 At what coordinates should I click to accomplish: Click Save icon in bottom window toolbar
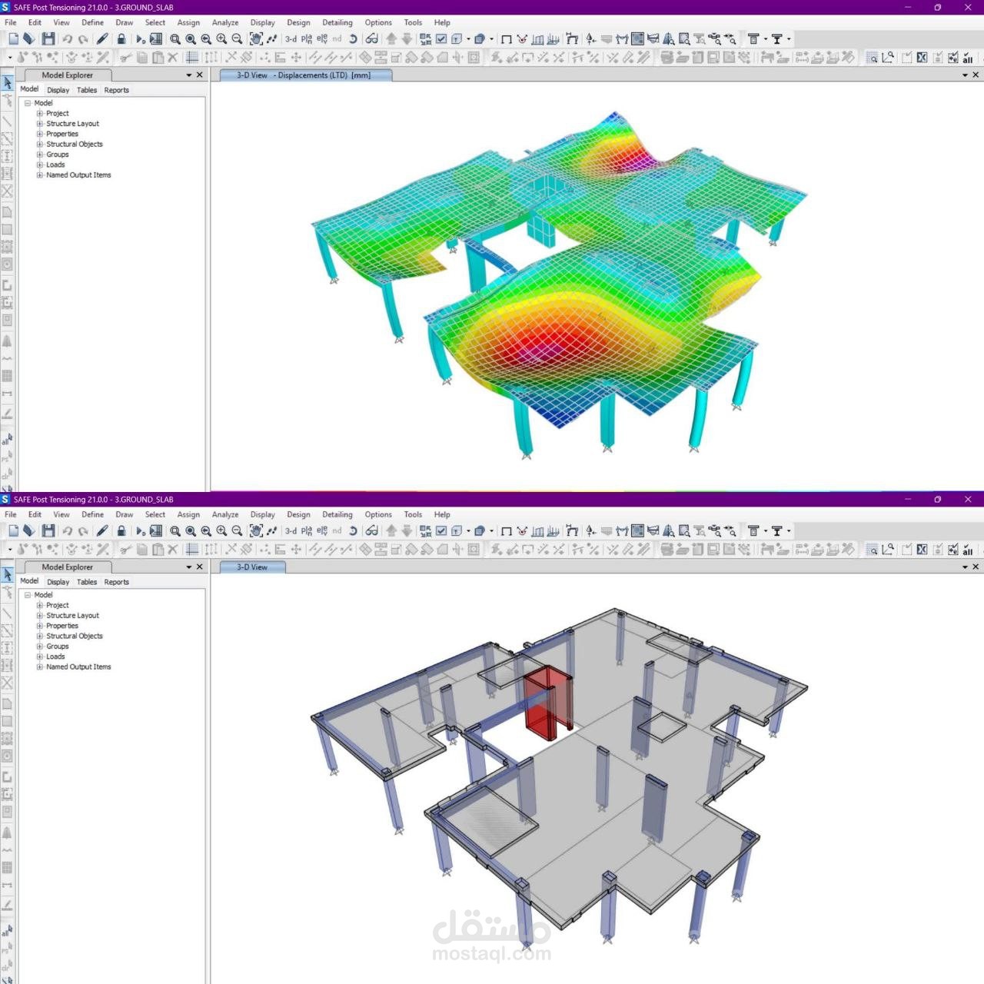click(48, 530)
